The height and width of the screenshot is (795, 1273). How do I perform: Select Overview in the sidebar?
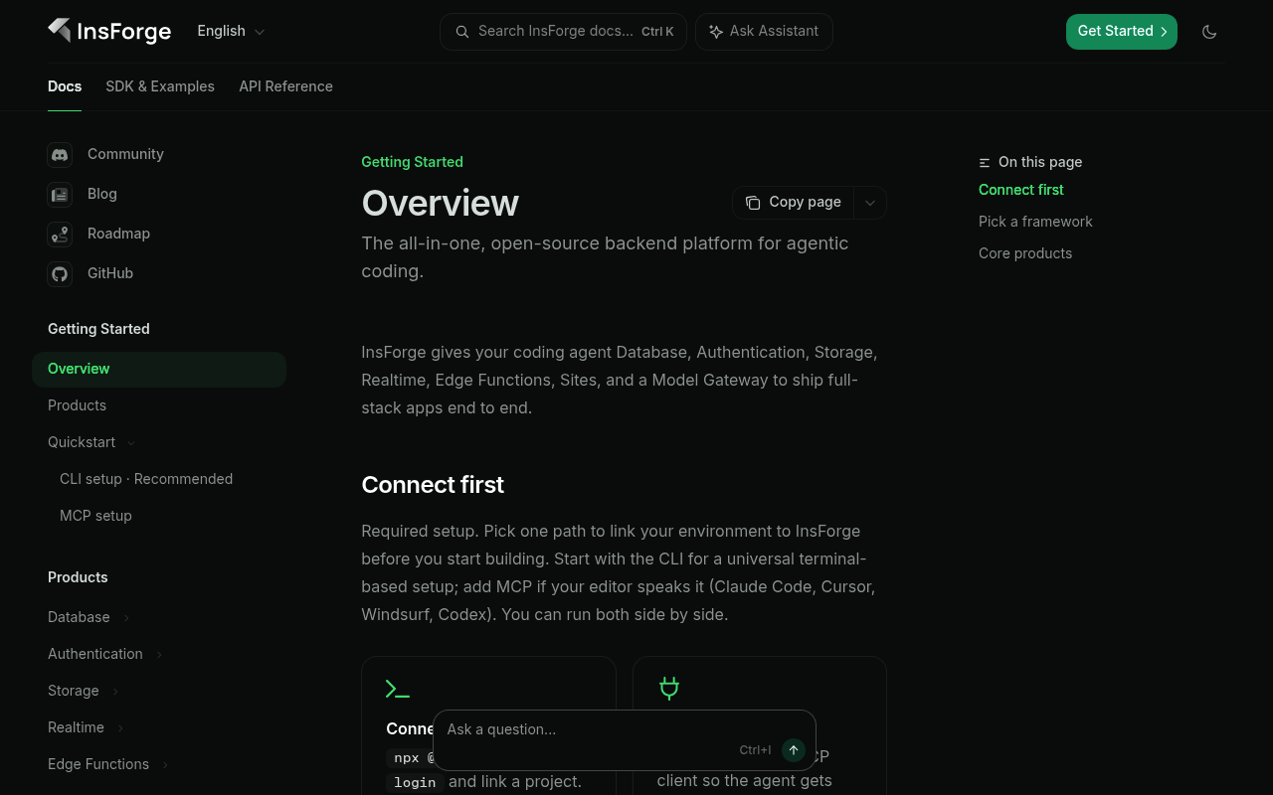(x=159, y=369)
